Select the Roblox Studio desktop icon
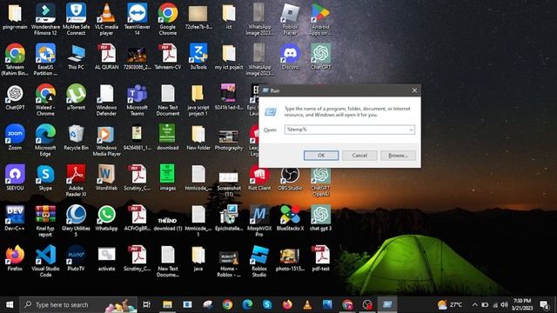 tap(259, 261)
